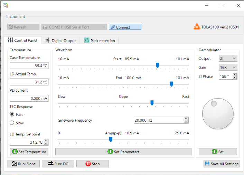Screen dimensions: 244x175
Task: Apply waveform with Set Parameters button
Action: (x=123, y=152)
